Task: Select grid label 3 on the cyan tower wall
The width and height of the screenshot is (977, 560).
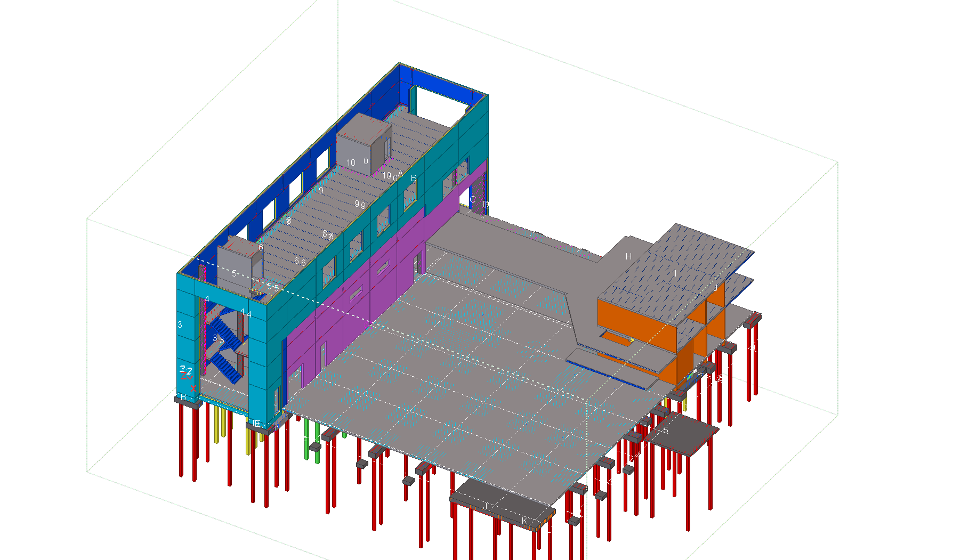Action: (180, 324)
